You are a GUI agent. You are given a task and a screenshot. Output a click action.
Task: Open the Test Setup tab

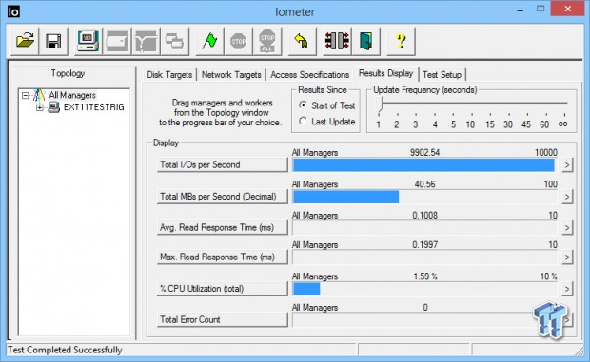(x=442, y=75)
